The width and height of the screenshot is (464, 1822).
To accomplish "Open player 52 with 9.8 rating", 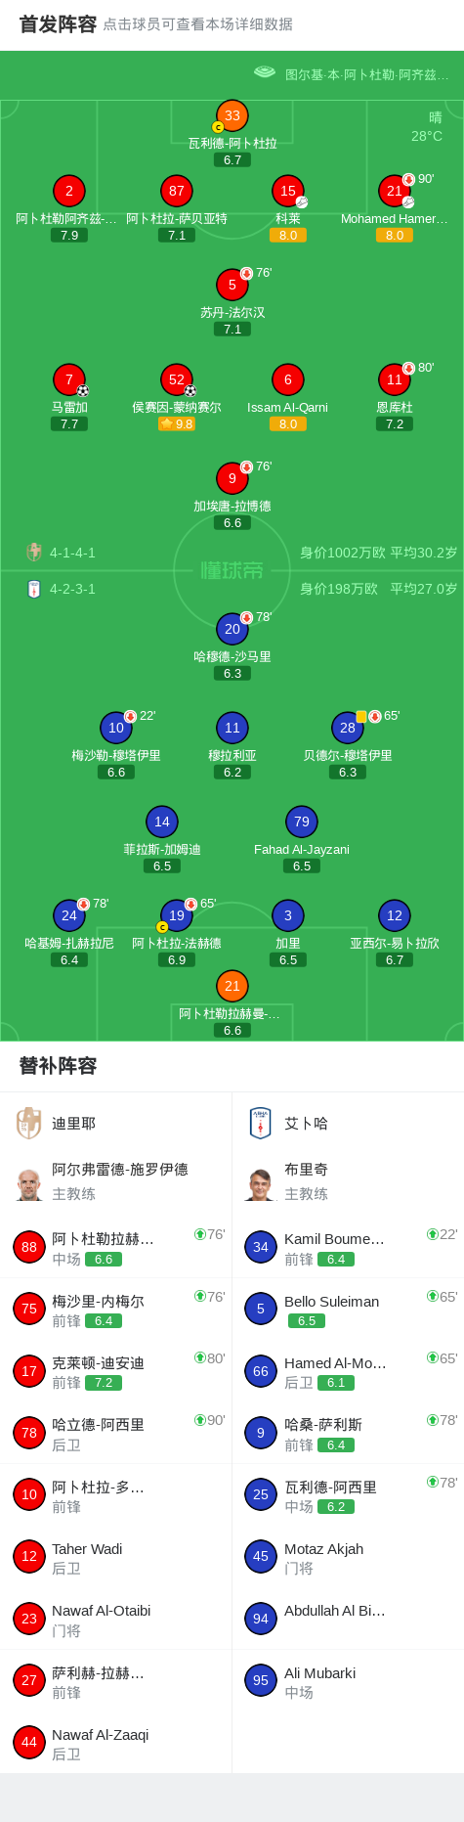I will [x=177, y=379].
